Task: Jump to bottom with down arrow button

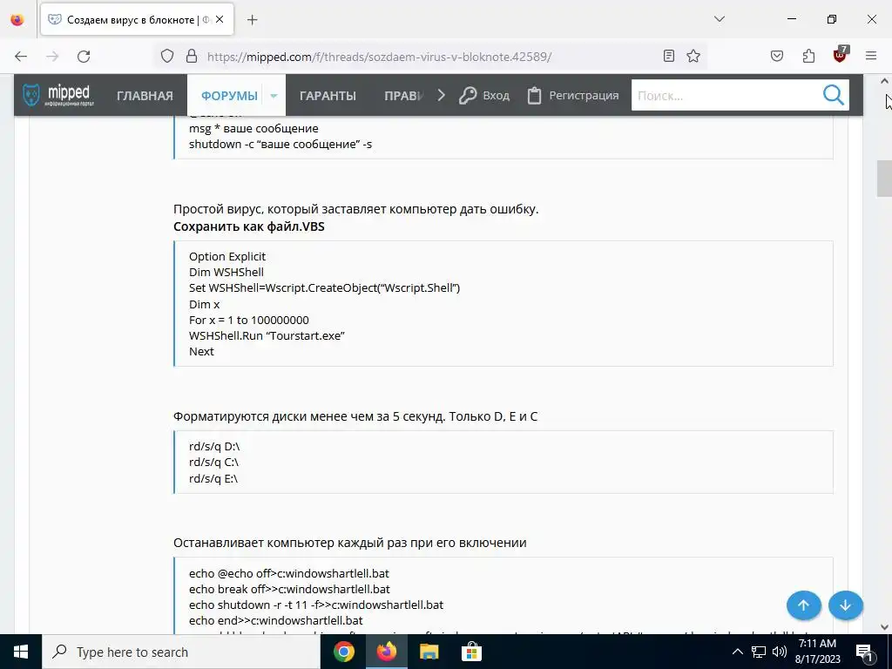Action: (x=845, y=605)
